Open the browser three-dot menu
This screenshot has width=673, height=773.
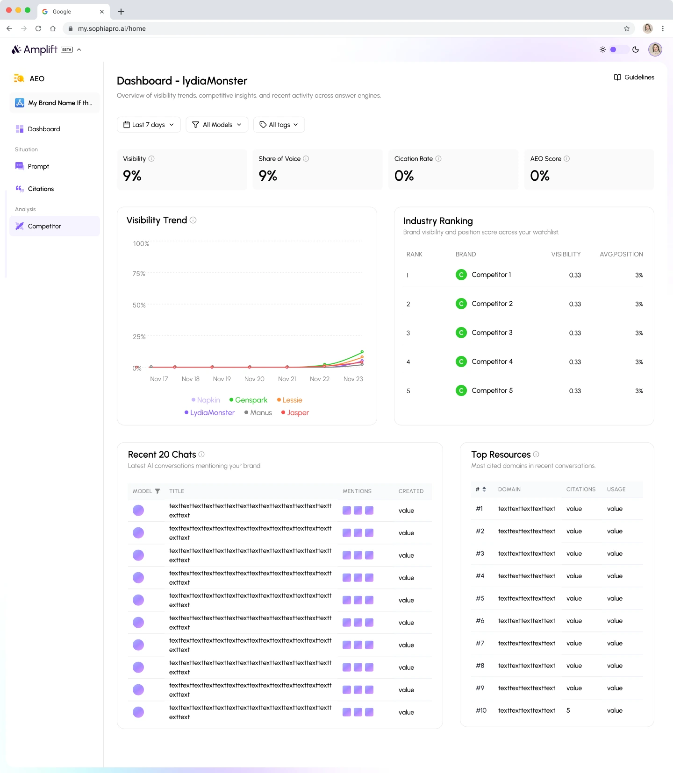pyautogui.click(x=663, y=28)
